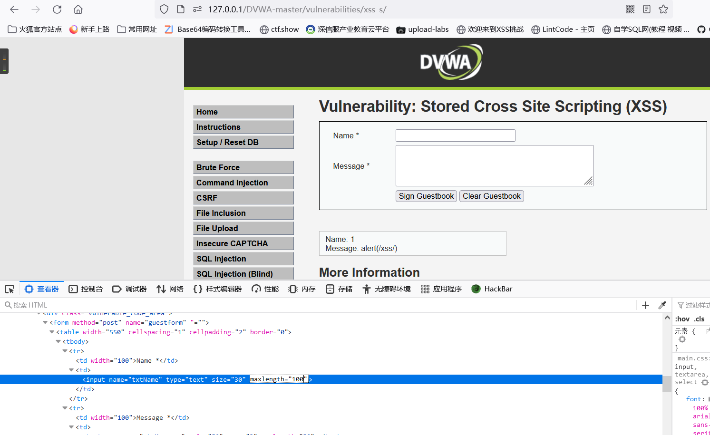Open the HackBar panel
Image resolution: width=710 pixels, height=435 pixels.
point(492,289)
